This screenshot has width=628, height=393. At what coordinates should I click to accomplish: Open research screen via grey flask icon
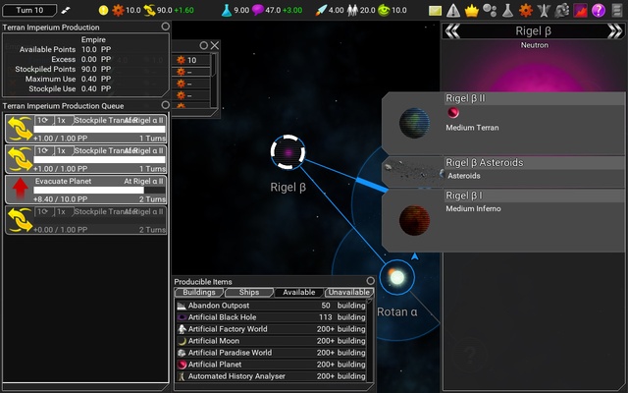coord(507,11)
